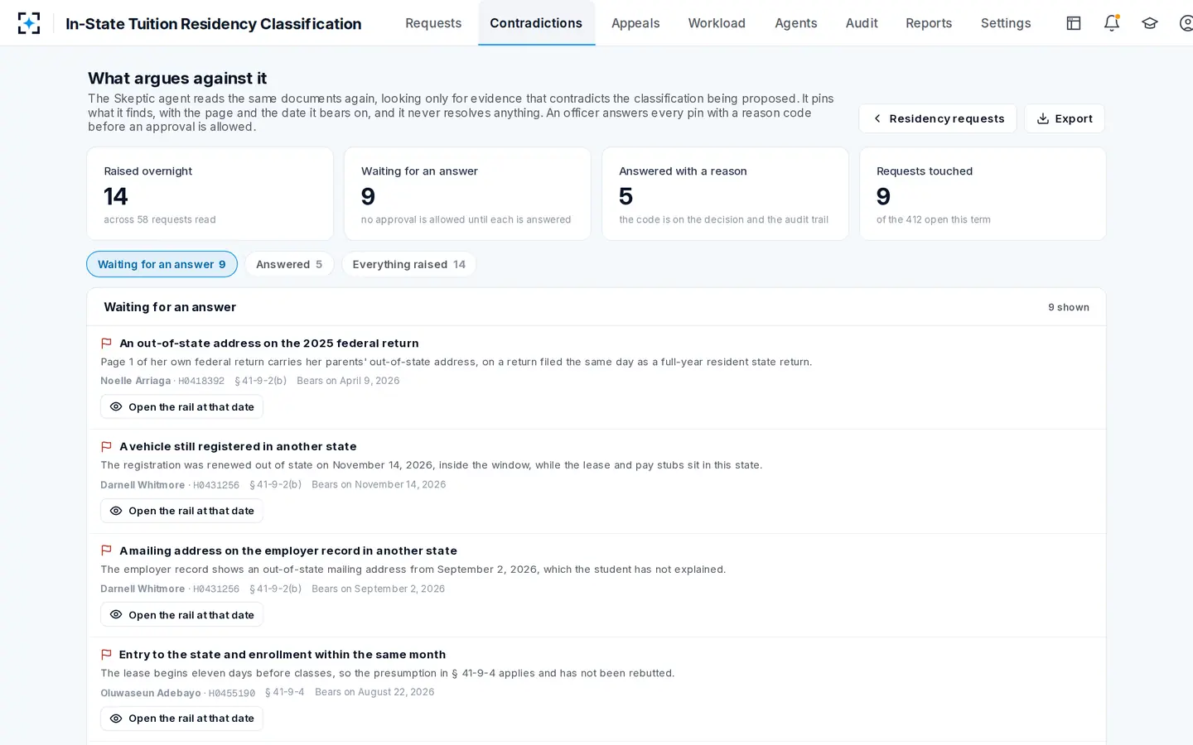Click the app logo icon
The image size is (1193, 745).
[x=29, y=23]
